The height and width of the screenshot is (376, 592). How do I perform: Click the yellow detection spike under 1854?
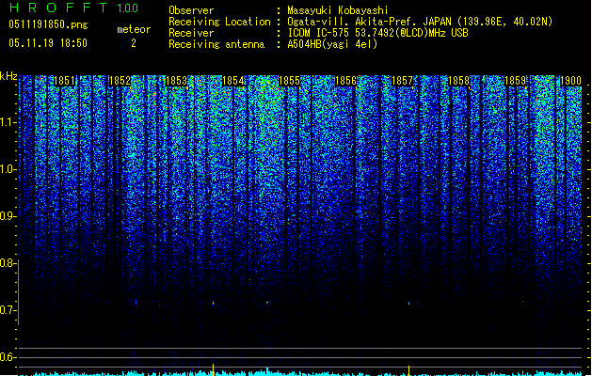[213, 369]
